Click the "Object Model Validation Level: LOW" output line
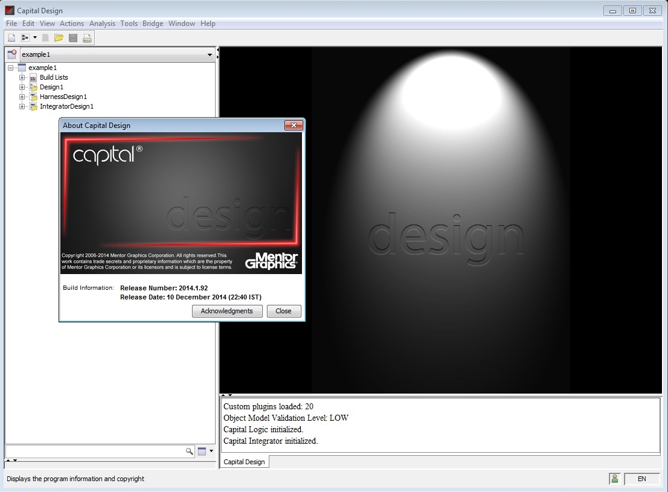Screen dimensions: 668x492 click(x=286, y=418)
